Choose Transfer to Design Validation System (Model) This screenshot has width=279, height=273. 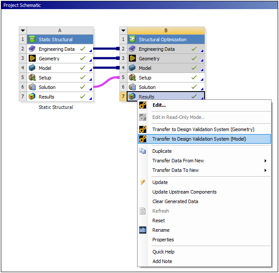tap(199, 139)
